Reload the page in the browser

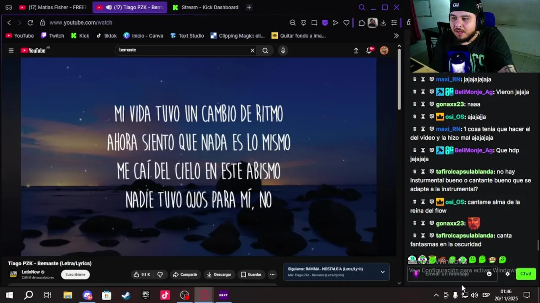tap(30, 23)
